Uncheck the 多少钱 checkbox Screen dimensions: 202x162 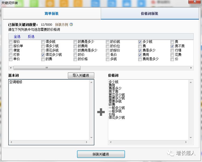tap(140, 42)
